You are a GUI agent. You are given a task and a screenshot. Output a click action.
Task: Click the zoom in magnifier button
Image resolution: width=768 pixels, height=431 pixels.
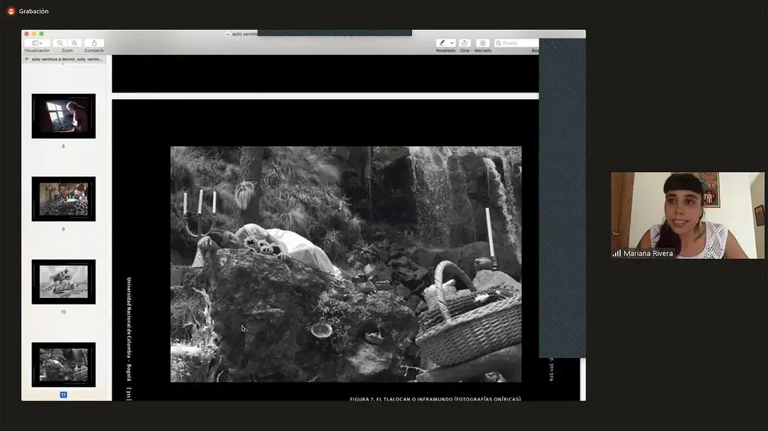click(x=74, y=43)
